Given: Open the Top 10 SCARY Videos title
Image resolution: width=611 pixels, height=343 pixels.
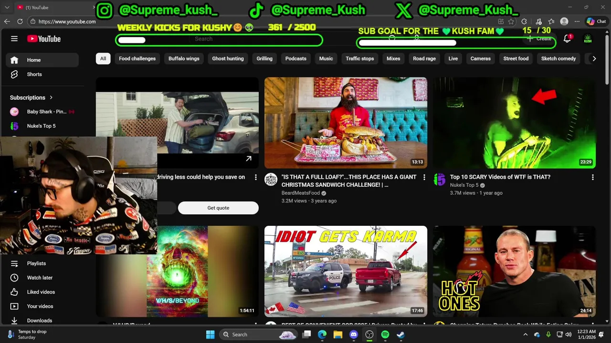Looking at the screenshot, I should tap(500, 177).
